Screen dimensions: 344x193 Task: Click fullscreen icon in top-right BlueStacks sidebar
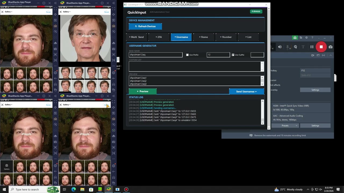pos(114,9)
